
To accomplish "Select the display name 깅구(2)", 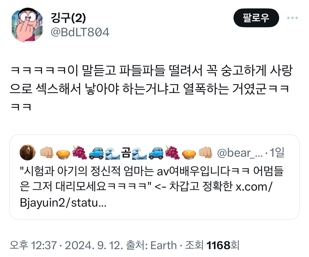I will pyautogui.click(x=68, y=18).
